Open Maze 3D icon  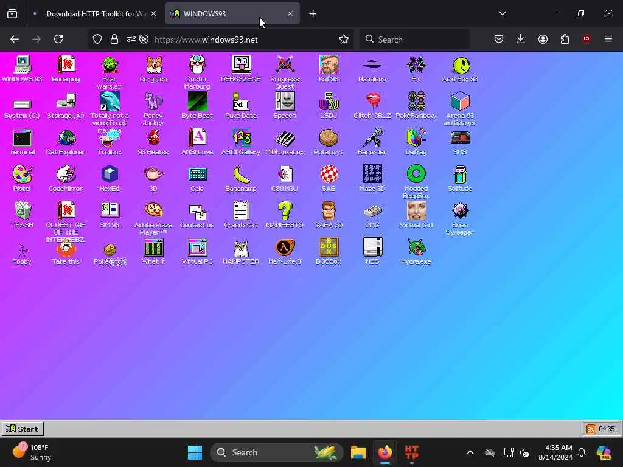point(372,175)
